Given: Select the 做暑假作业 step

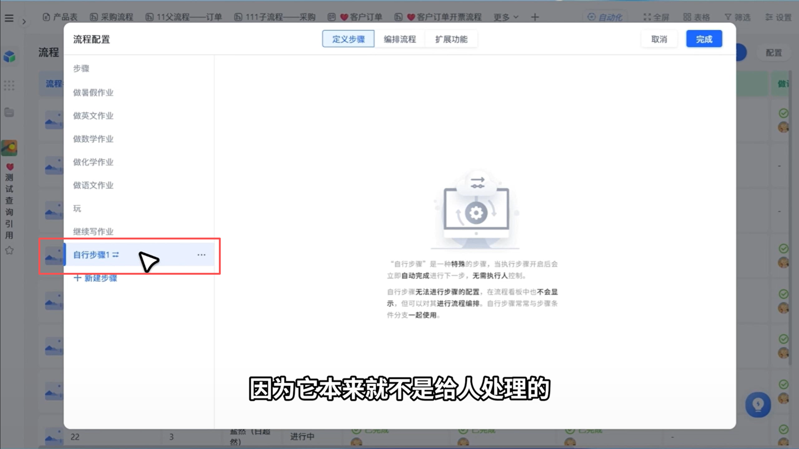Looking at the screenshot, I should tap(139, 93).
